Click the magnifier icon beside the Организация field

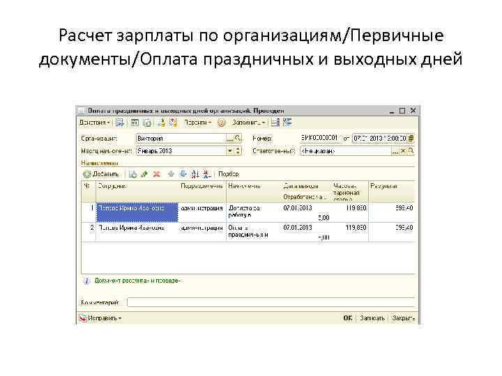(238, 139)
